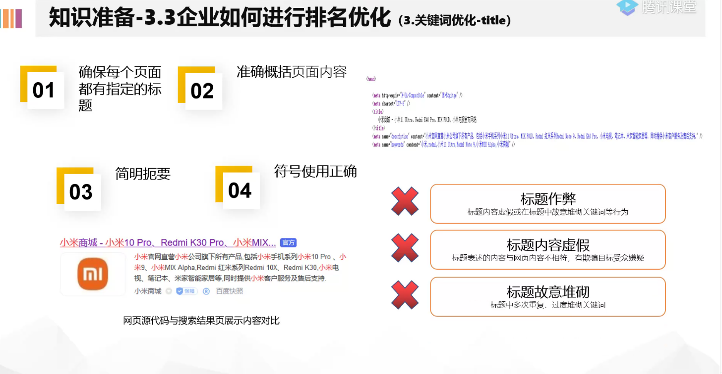The image size is (722, 374).
Task: Click the text 符号使用正确
Action: click(x=315, y=172)
